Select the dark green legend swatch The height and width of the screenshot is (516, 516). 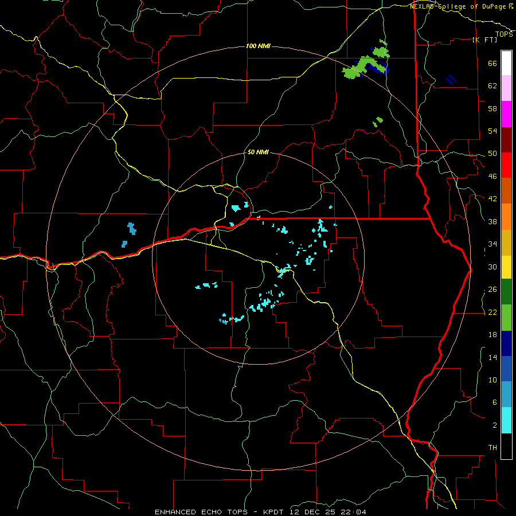click(x=506, y=292)
